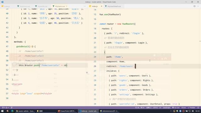
Task: Open the Administrator terminal taskbar window
Action: click(x=109, y=111)
